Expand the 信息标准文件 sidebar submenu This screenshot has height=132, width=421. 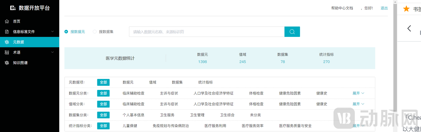[x=53, y=32]
